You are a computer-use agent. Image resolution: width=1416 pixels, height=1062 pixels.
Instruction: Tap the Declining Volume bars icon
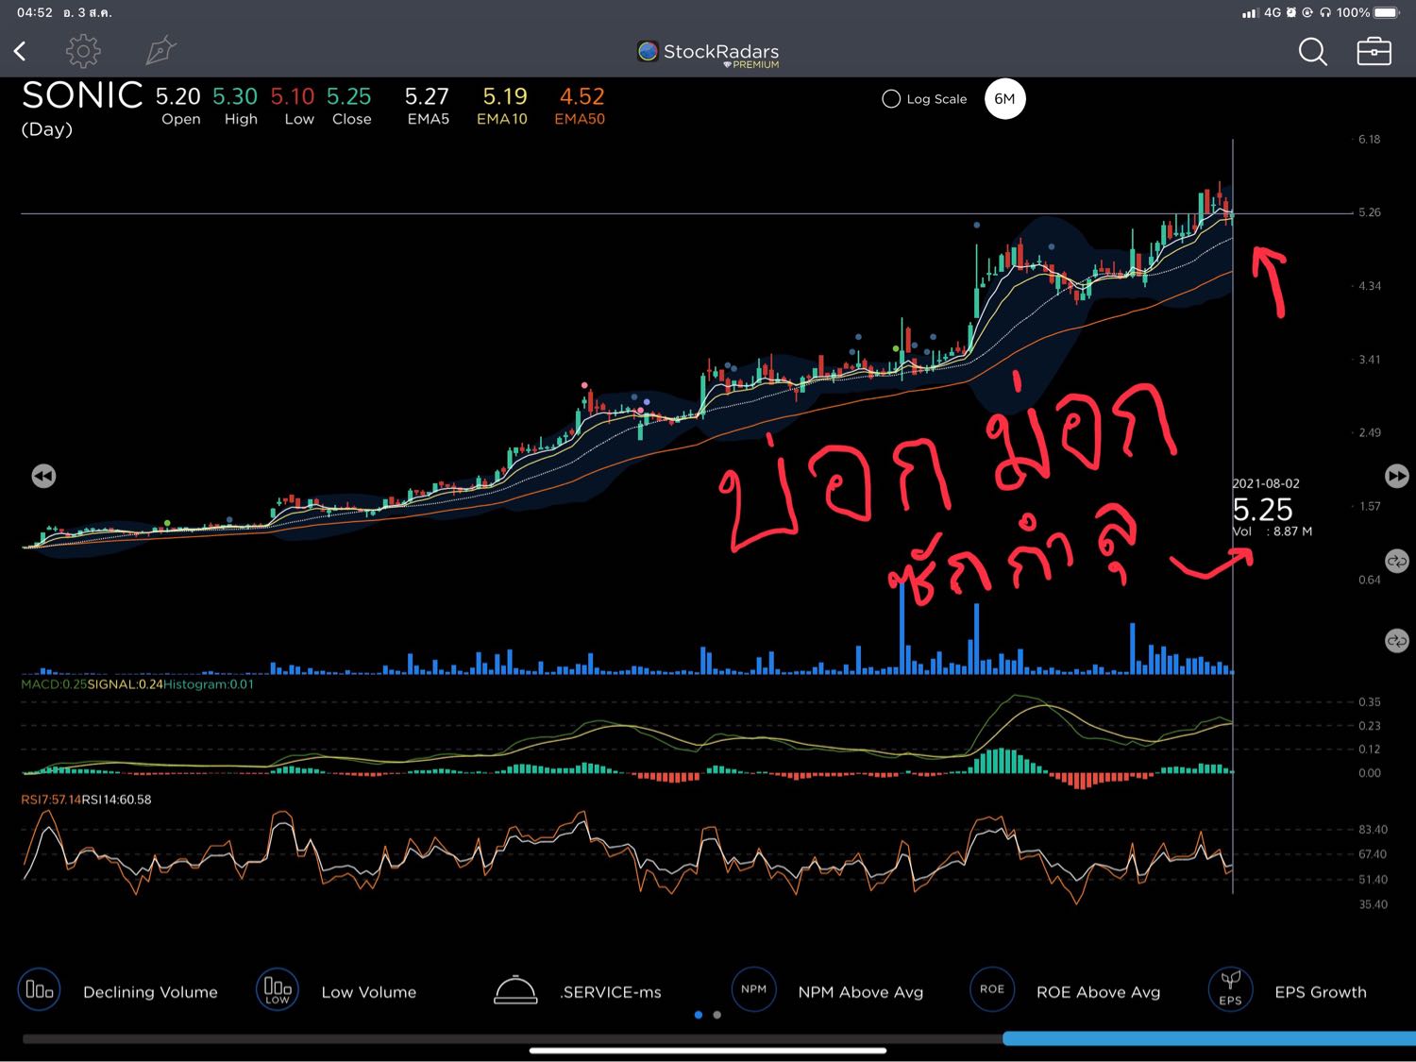tap(39, 990)
